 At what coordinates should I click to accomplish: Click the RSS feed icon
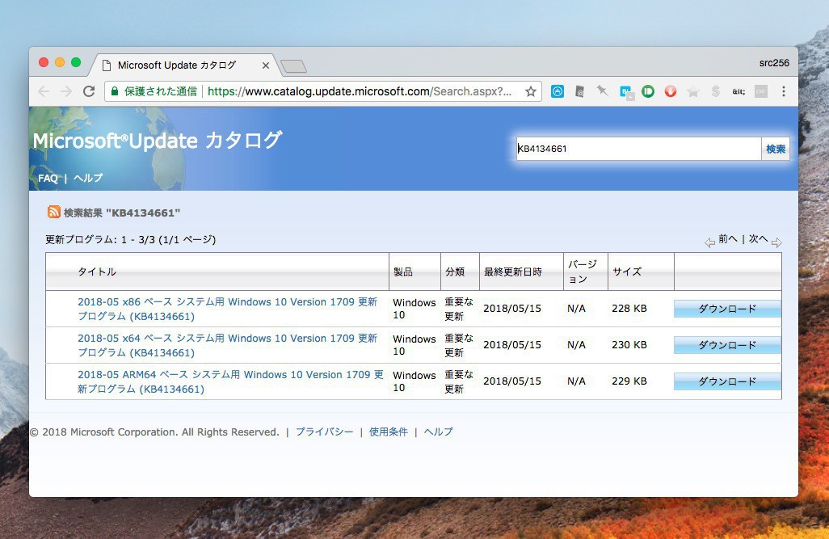click(53, 213)
